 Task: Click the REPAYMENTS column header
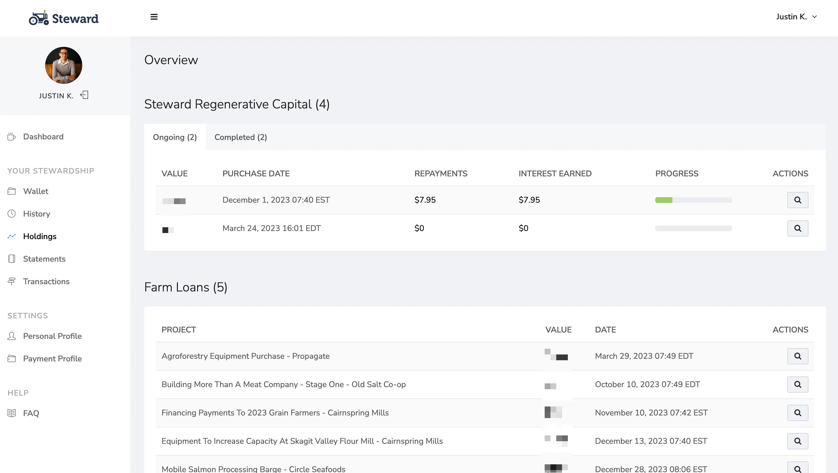(440, 173)
